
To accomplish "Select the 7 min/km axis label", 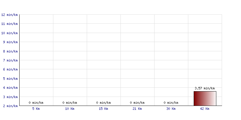I will tap(10, 60).
